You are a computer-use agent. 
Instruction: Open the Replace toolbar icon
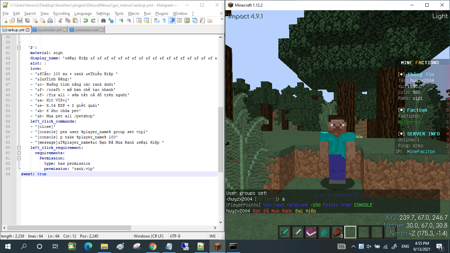[111, 20]
